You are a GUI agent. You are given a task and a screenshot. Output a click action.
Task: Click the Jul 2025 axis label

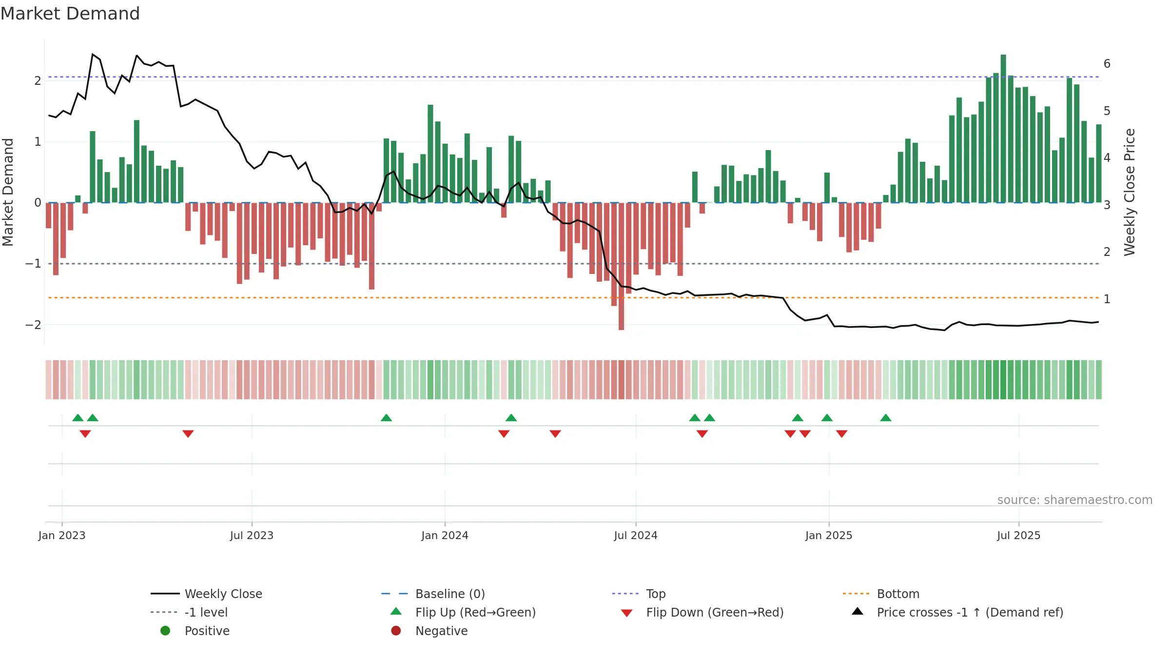[x=1019, y=535]
